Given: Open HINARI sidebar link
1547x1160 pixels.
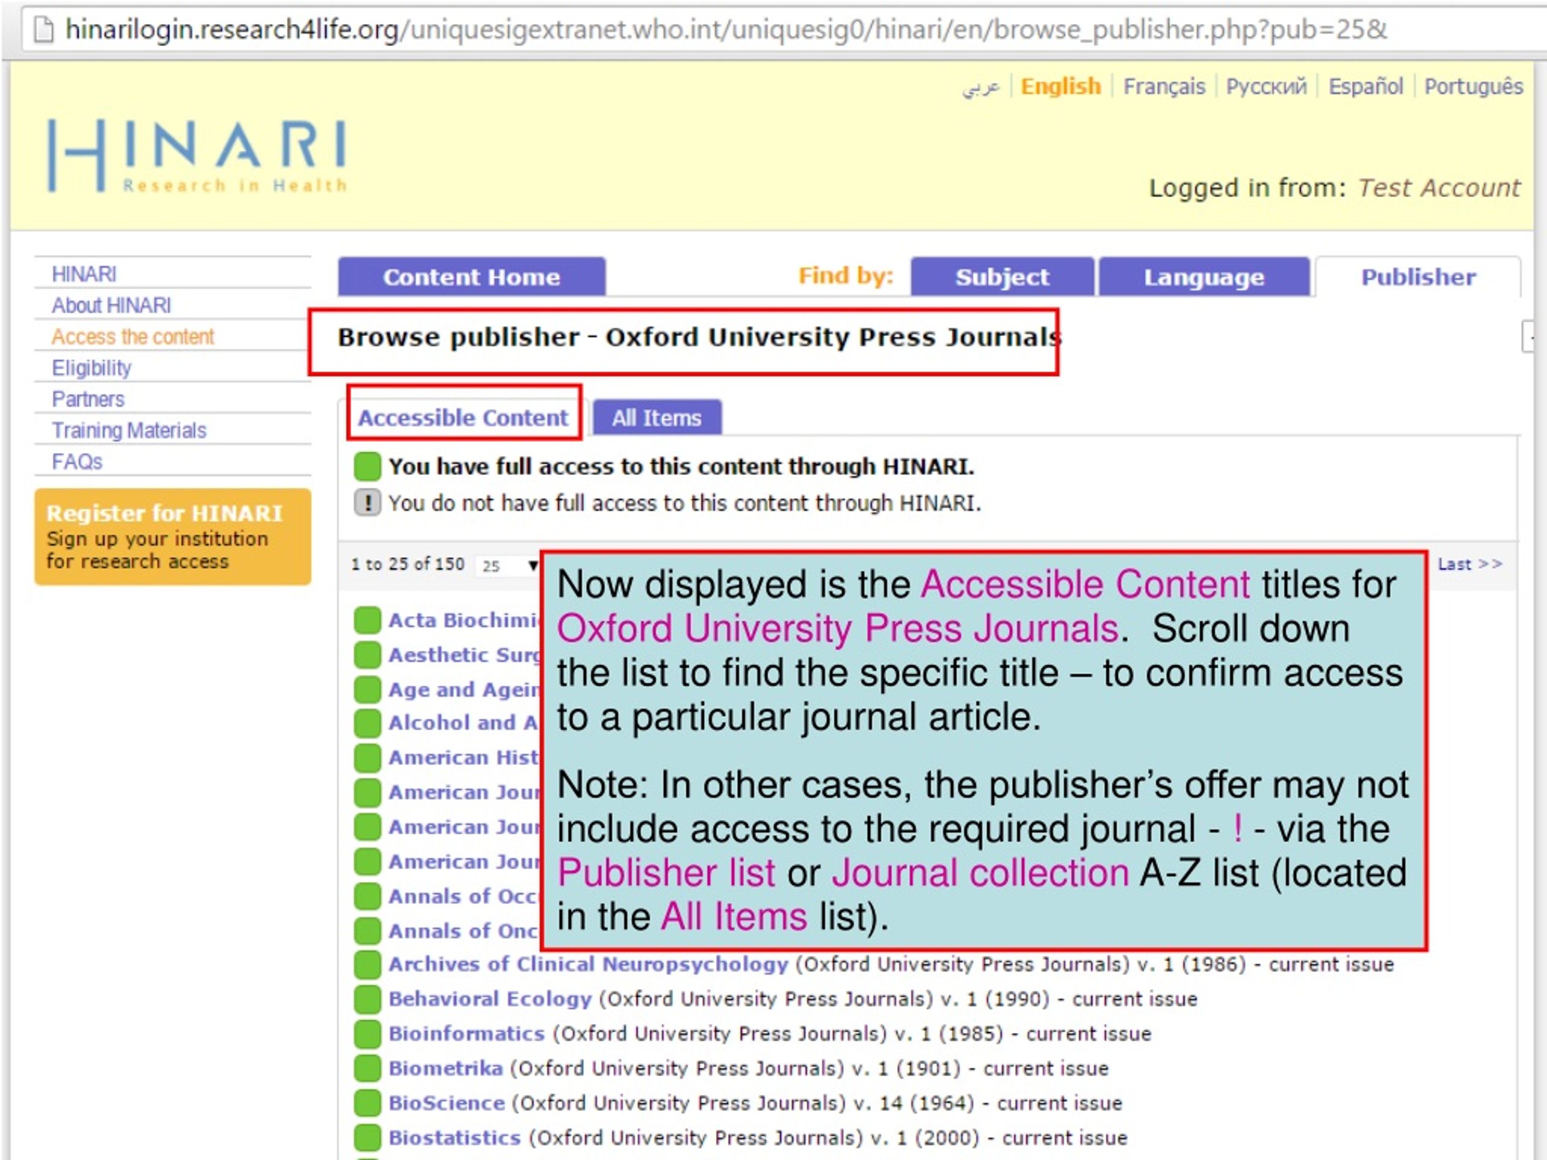Looking at the screenshot, I should coord(84,274).
